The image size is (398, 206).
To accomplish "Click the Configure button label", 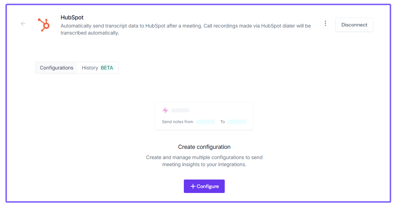I will (208, 186).
